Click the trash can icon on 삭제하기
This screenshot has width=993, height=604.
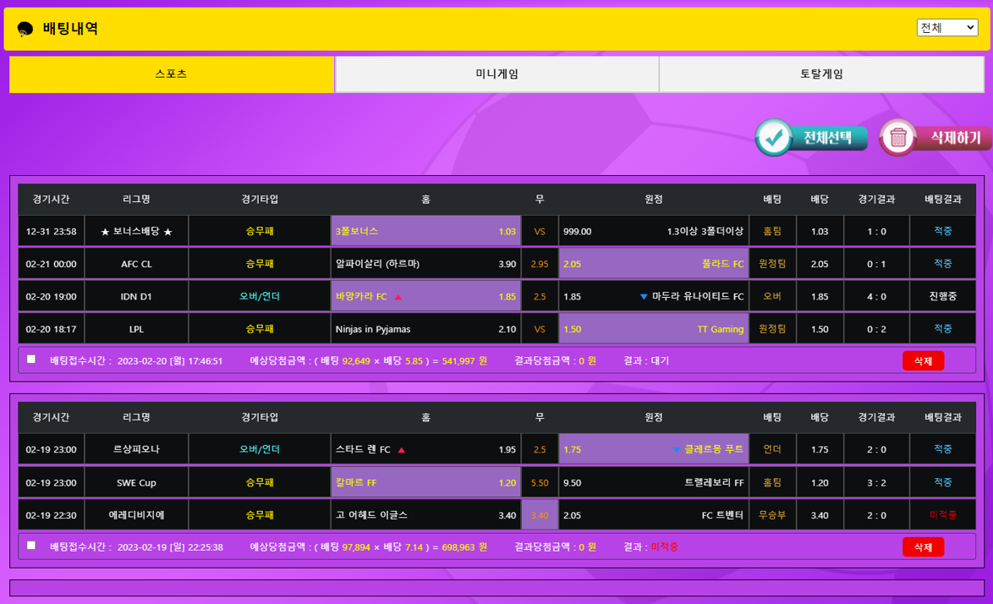[898, 137]
